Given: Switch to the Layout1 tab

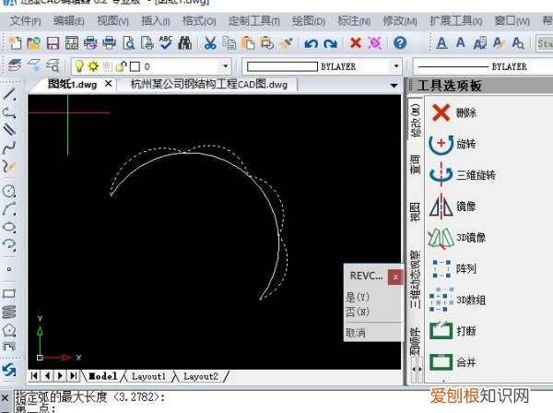Looking at the screenshot, I should (148, 376).
